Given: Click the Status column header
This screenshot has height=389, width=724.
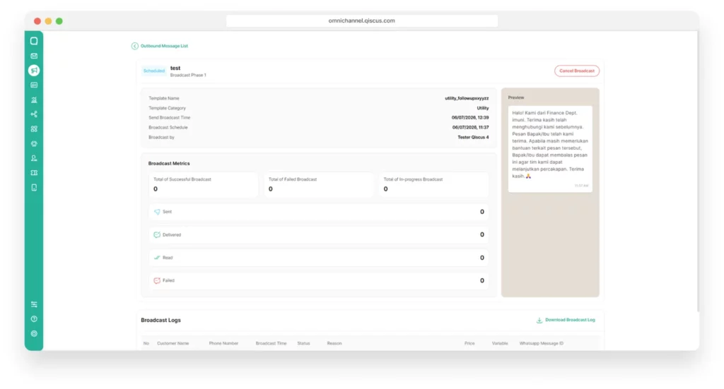Looking at the screenshot, I should [x=303, y=343].
